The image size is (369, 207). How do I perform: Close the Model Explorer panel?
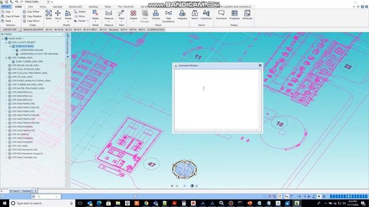(68, 57)
